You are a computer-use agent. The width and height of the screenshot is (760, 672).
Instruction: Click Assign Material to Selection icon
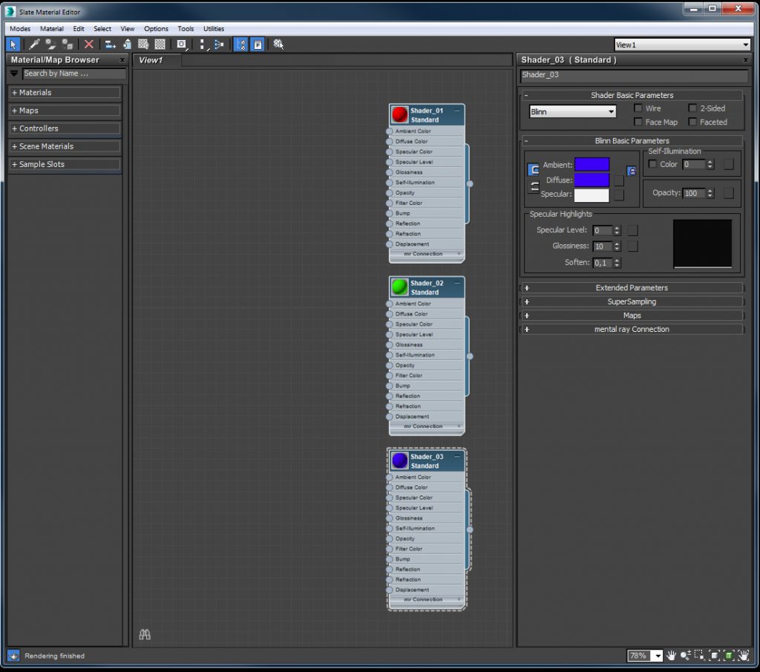click(x=68, y=45)
